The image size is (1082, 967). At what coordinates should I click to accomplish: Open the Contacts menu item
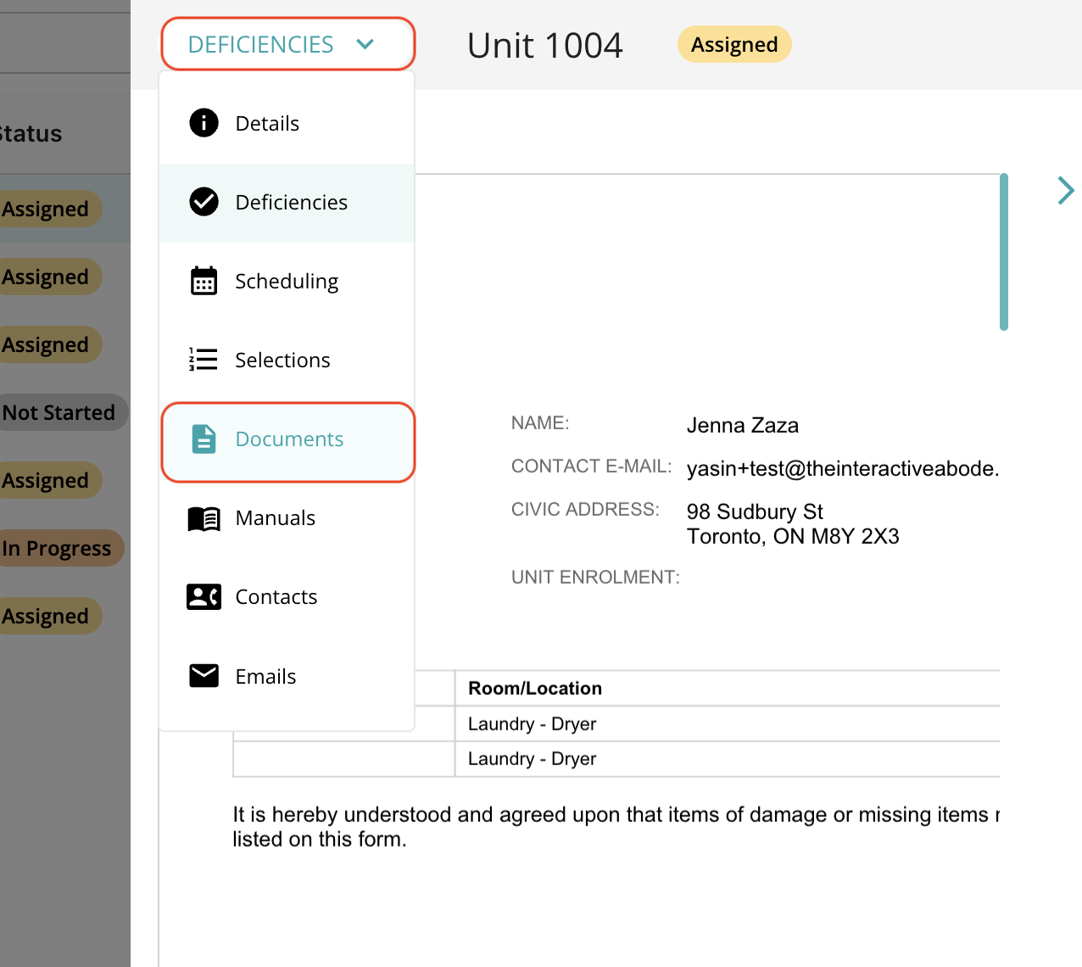click(287, 597)
